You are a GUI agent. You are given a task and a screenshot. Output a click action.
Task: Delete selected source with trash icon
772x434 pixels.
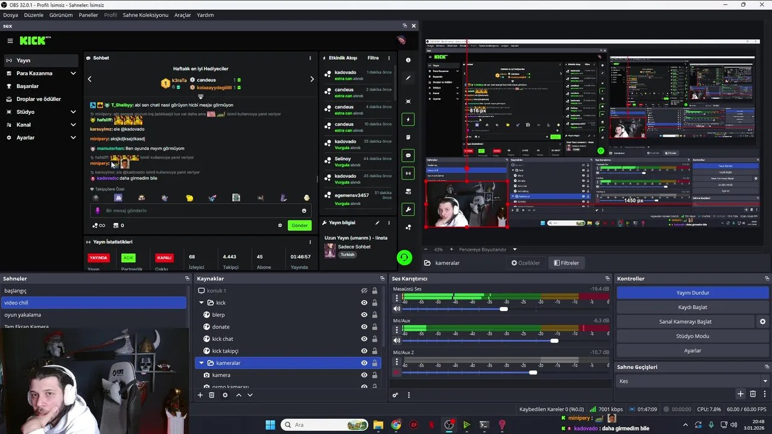212,395
